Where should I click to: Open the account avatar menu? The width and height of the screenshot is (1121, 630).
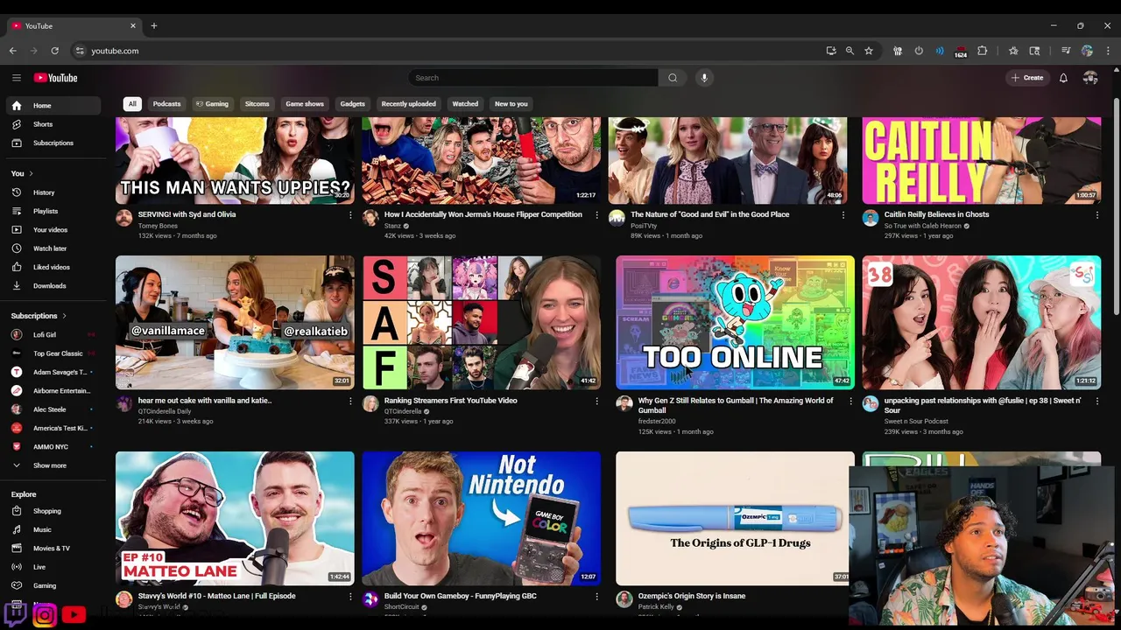pyautogui.click(x=1090, y=78)
